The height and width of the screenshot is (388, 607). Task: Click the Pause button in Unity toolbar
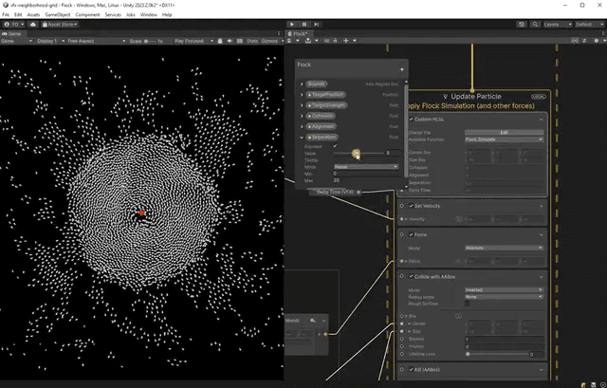coord(303,25)
